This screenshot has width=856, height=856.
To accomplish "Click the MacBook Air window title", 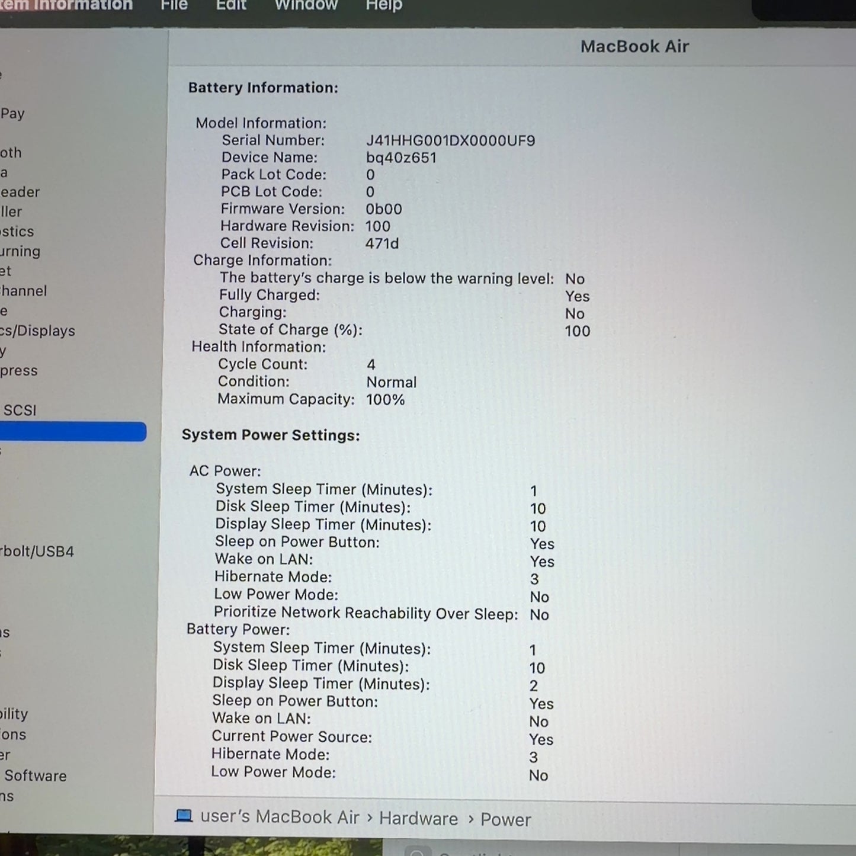I will [x=634, y=46].
